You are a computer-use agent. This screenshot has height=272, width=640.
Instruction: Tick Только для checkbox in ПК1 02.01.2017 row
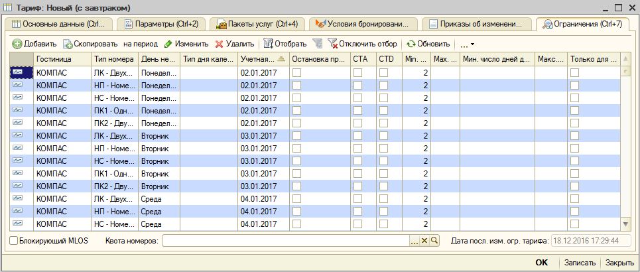(575, 111)
